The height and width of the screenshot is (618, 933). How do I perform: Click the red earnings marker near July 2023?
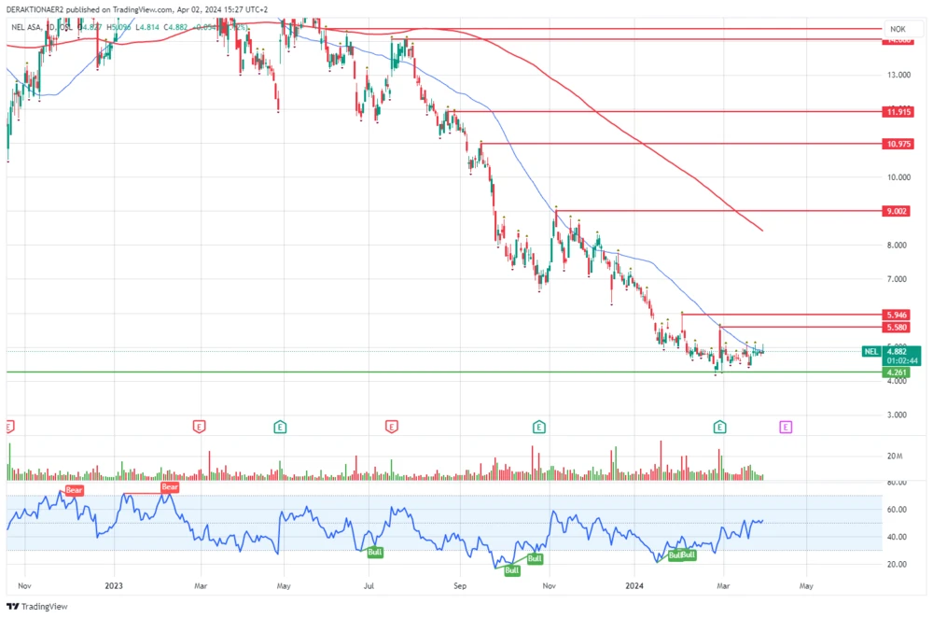click(391, 427)
